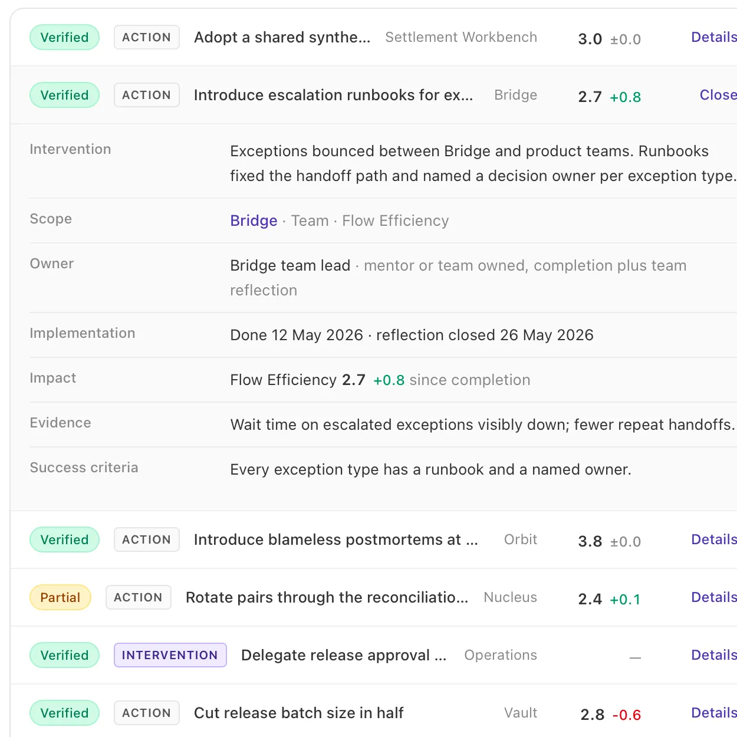The height and width of the screenshot is (737, 737).
Task: Select title 'Cut release batch size in half'
Action: click(299, 713)
